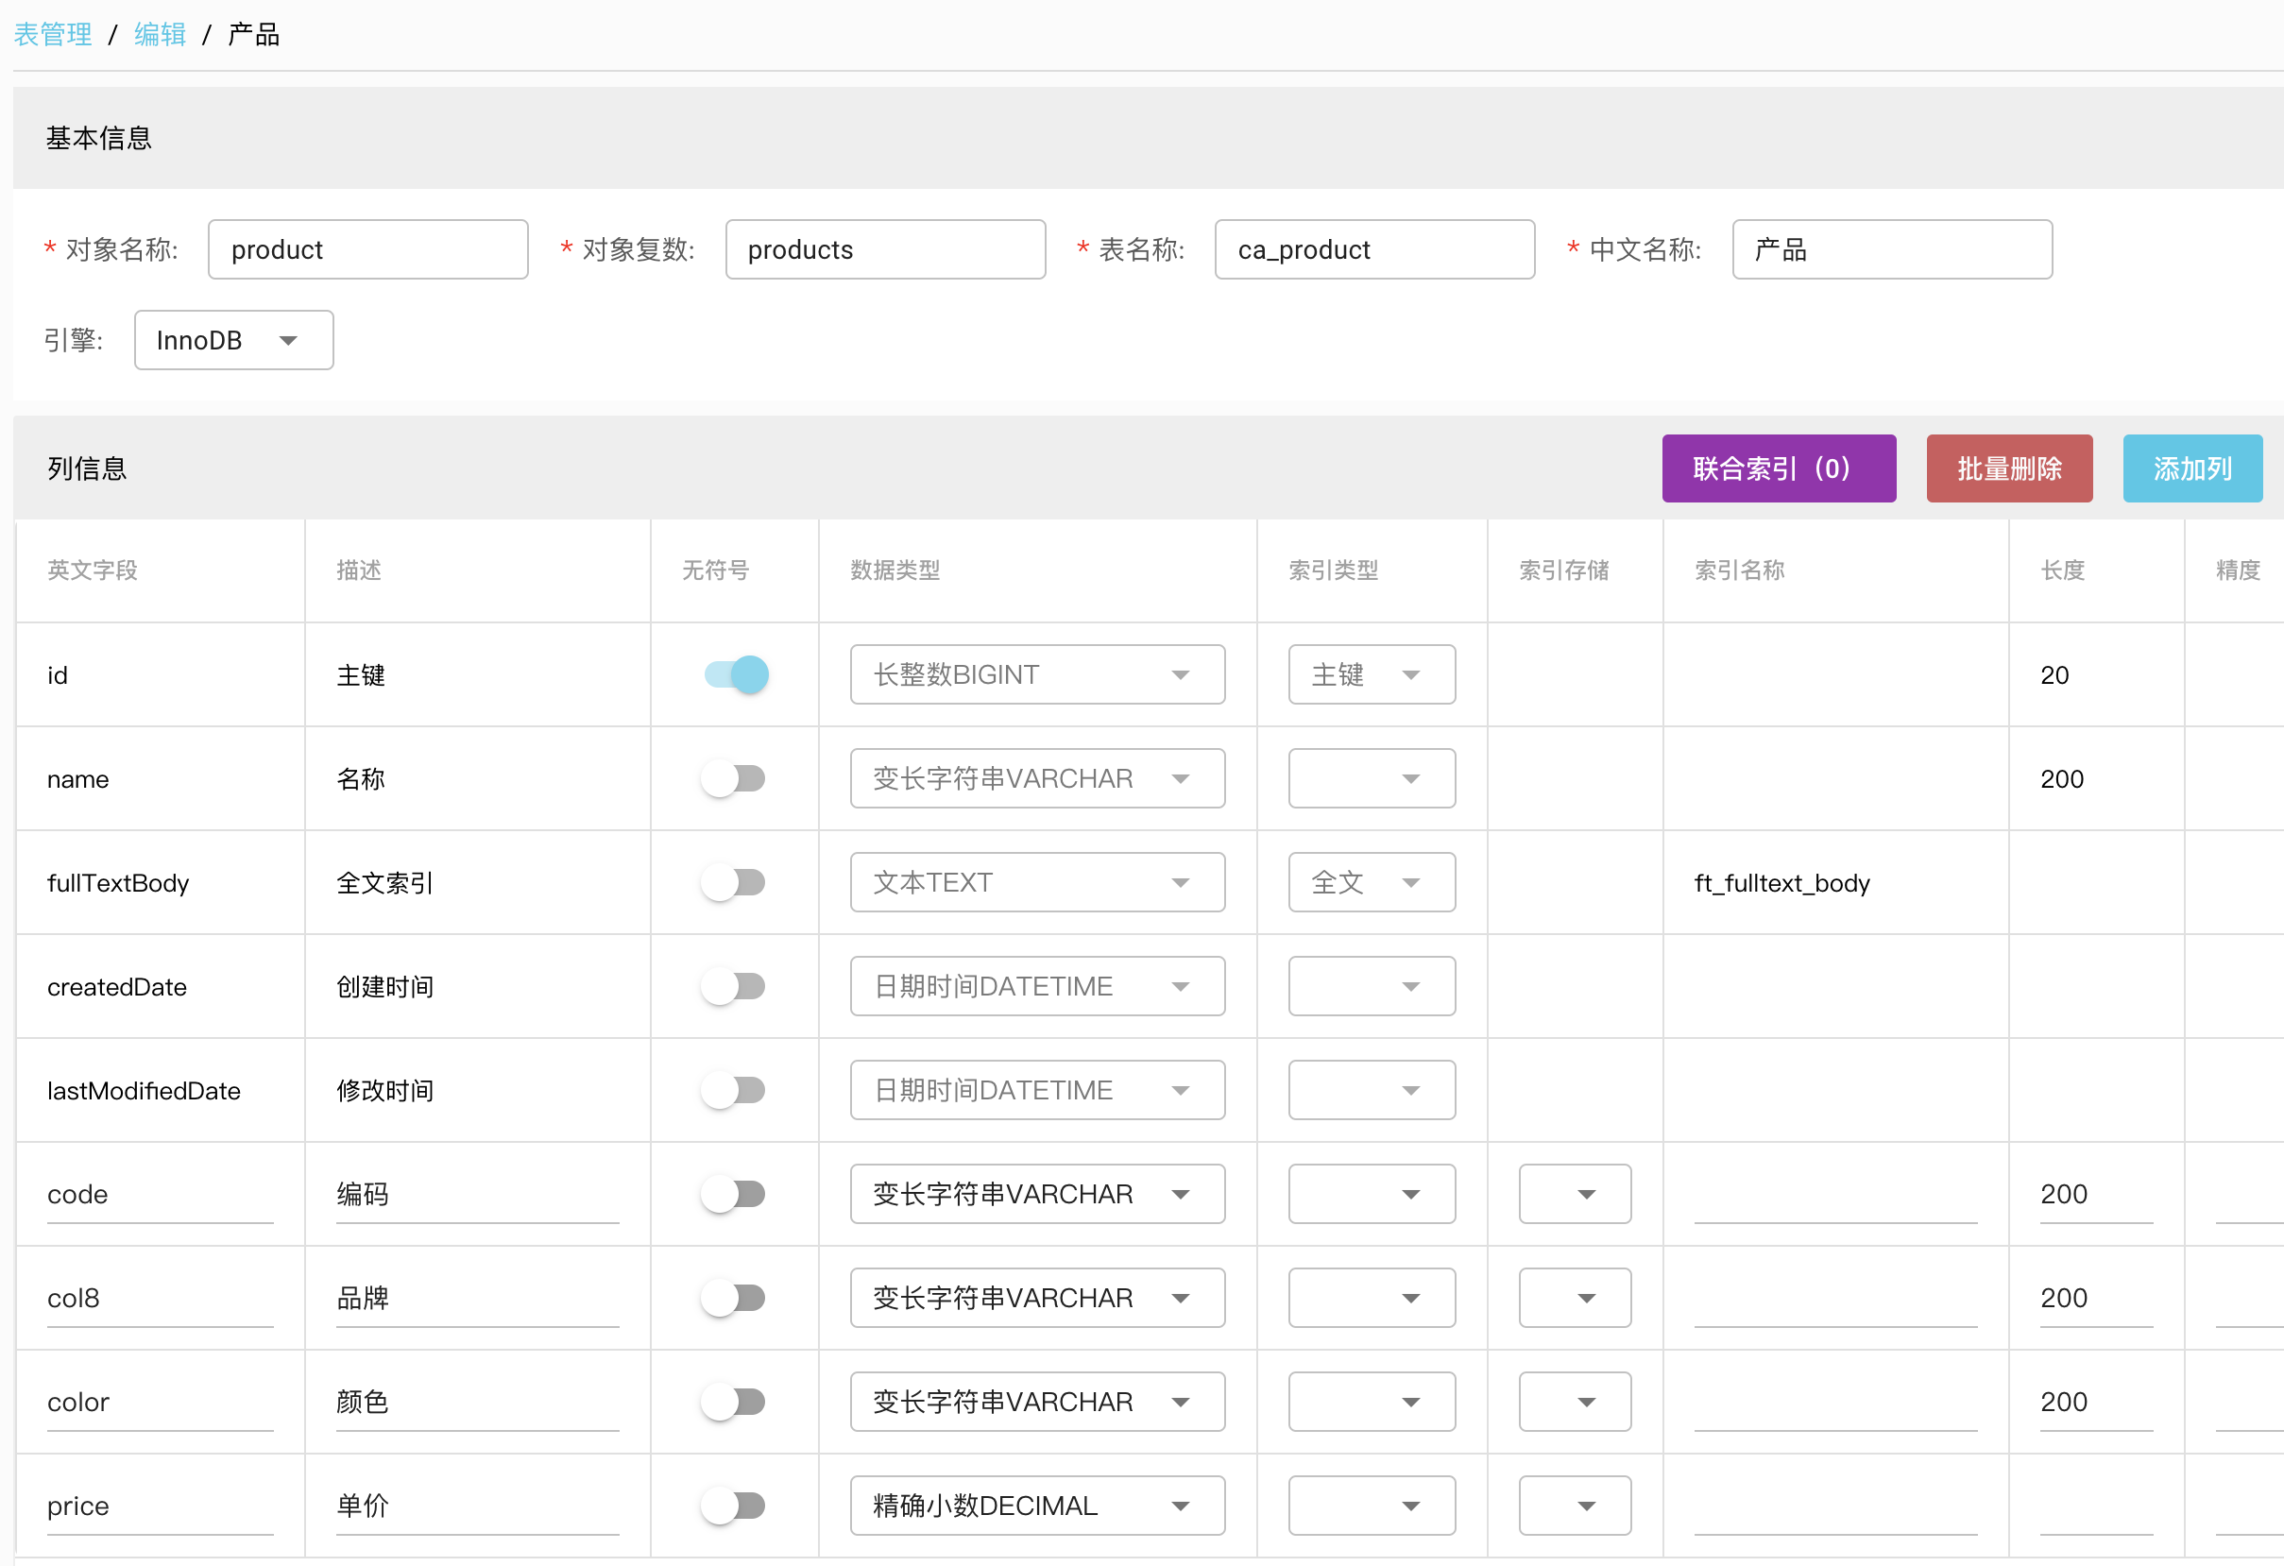This screenshot has height=1566, width=2284.
Task: Go to 表管理 breadcrumb link
Action: point(53,35)
